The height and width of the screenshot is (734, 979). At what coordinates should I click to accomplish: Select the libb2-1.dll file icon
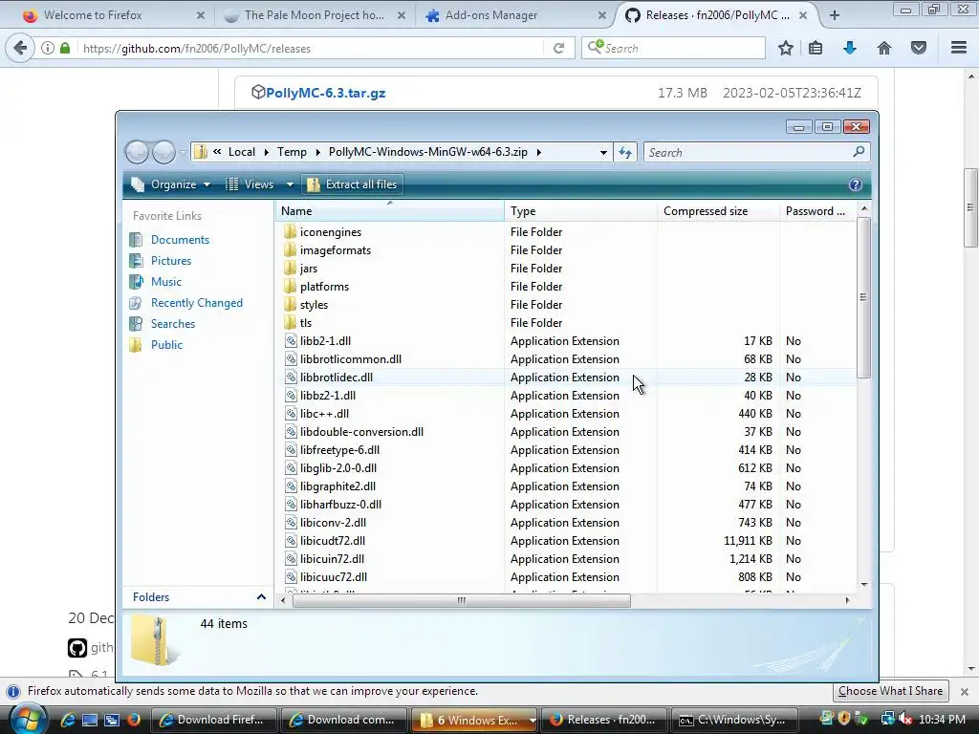coord(291,341)
